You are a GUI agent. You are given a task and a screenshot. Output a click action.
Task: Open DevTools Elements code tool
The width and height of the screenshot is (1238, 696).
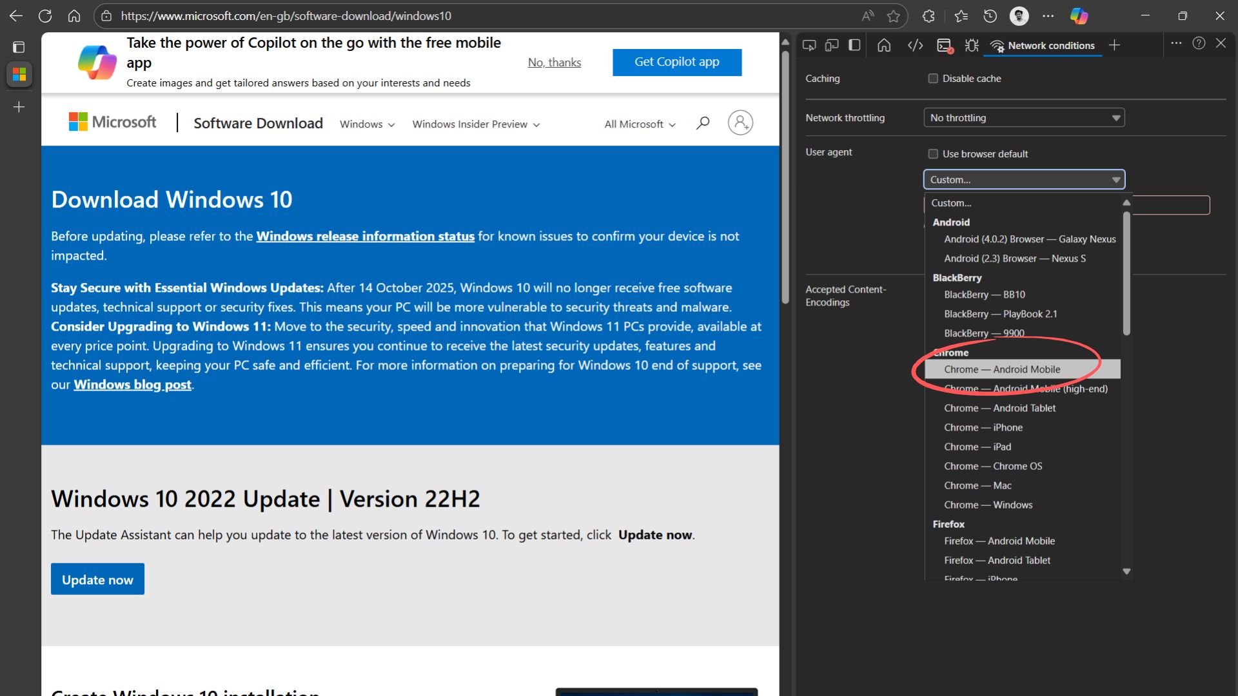[915, 45]
